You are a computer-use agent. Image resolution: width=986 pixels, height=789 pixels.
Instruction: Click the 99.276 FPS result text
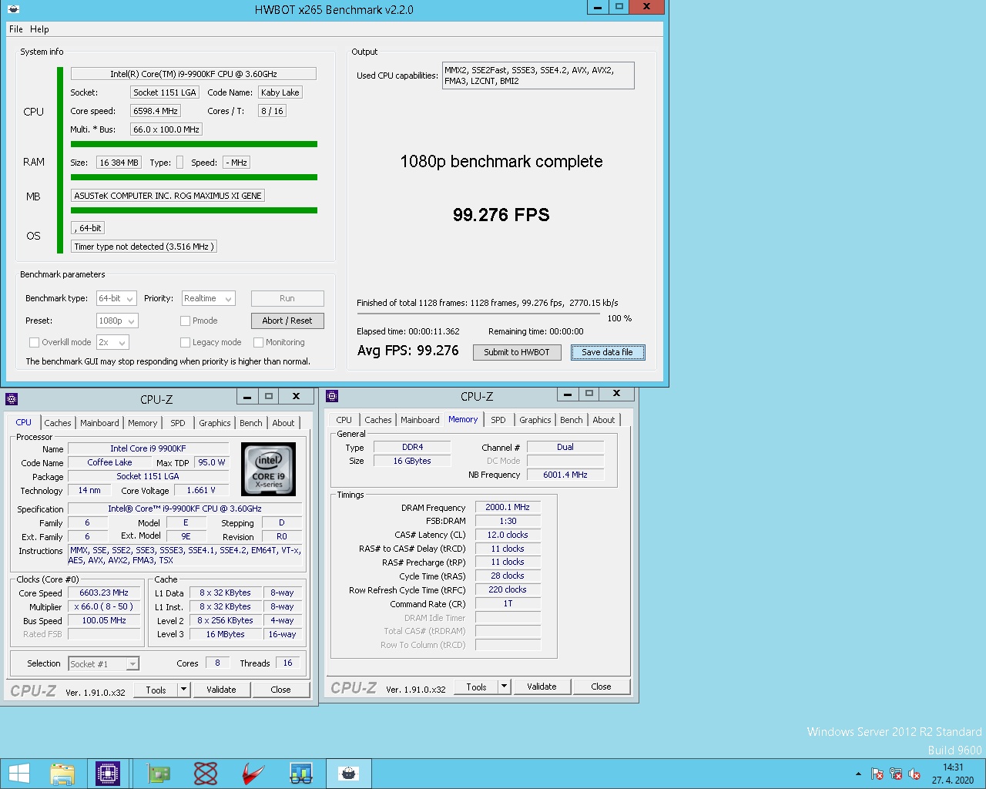pos(501,215)
